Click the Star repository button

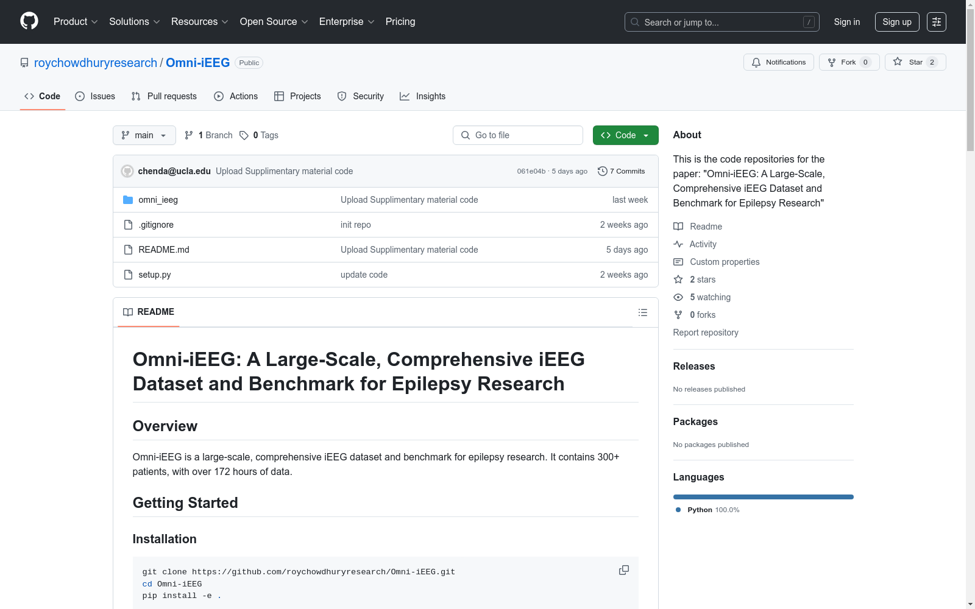(915, 62)
